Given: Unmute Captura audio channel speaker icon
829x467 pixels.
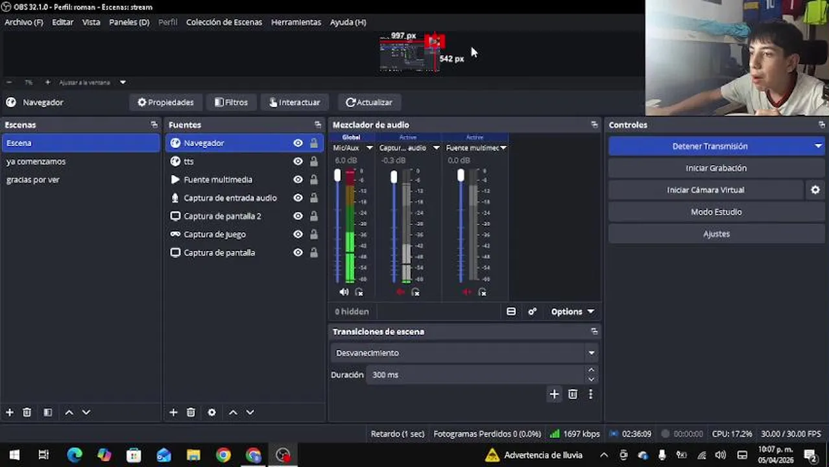Looking at the screenshot, I should coord(400,293).
